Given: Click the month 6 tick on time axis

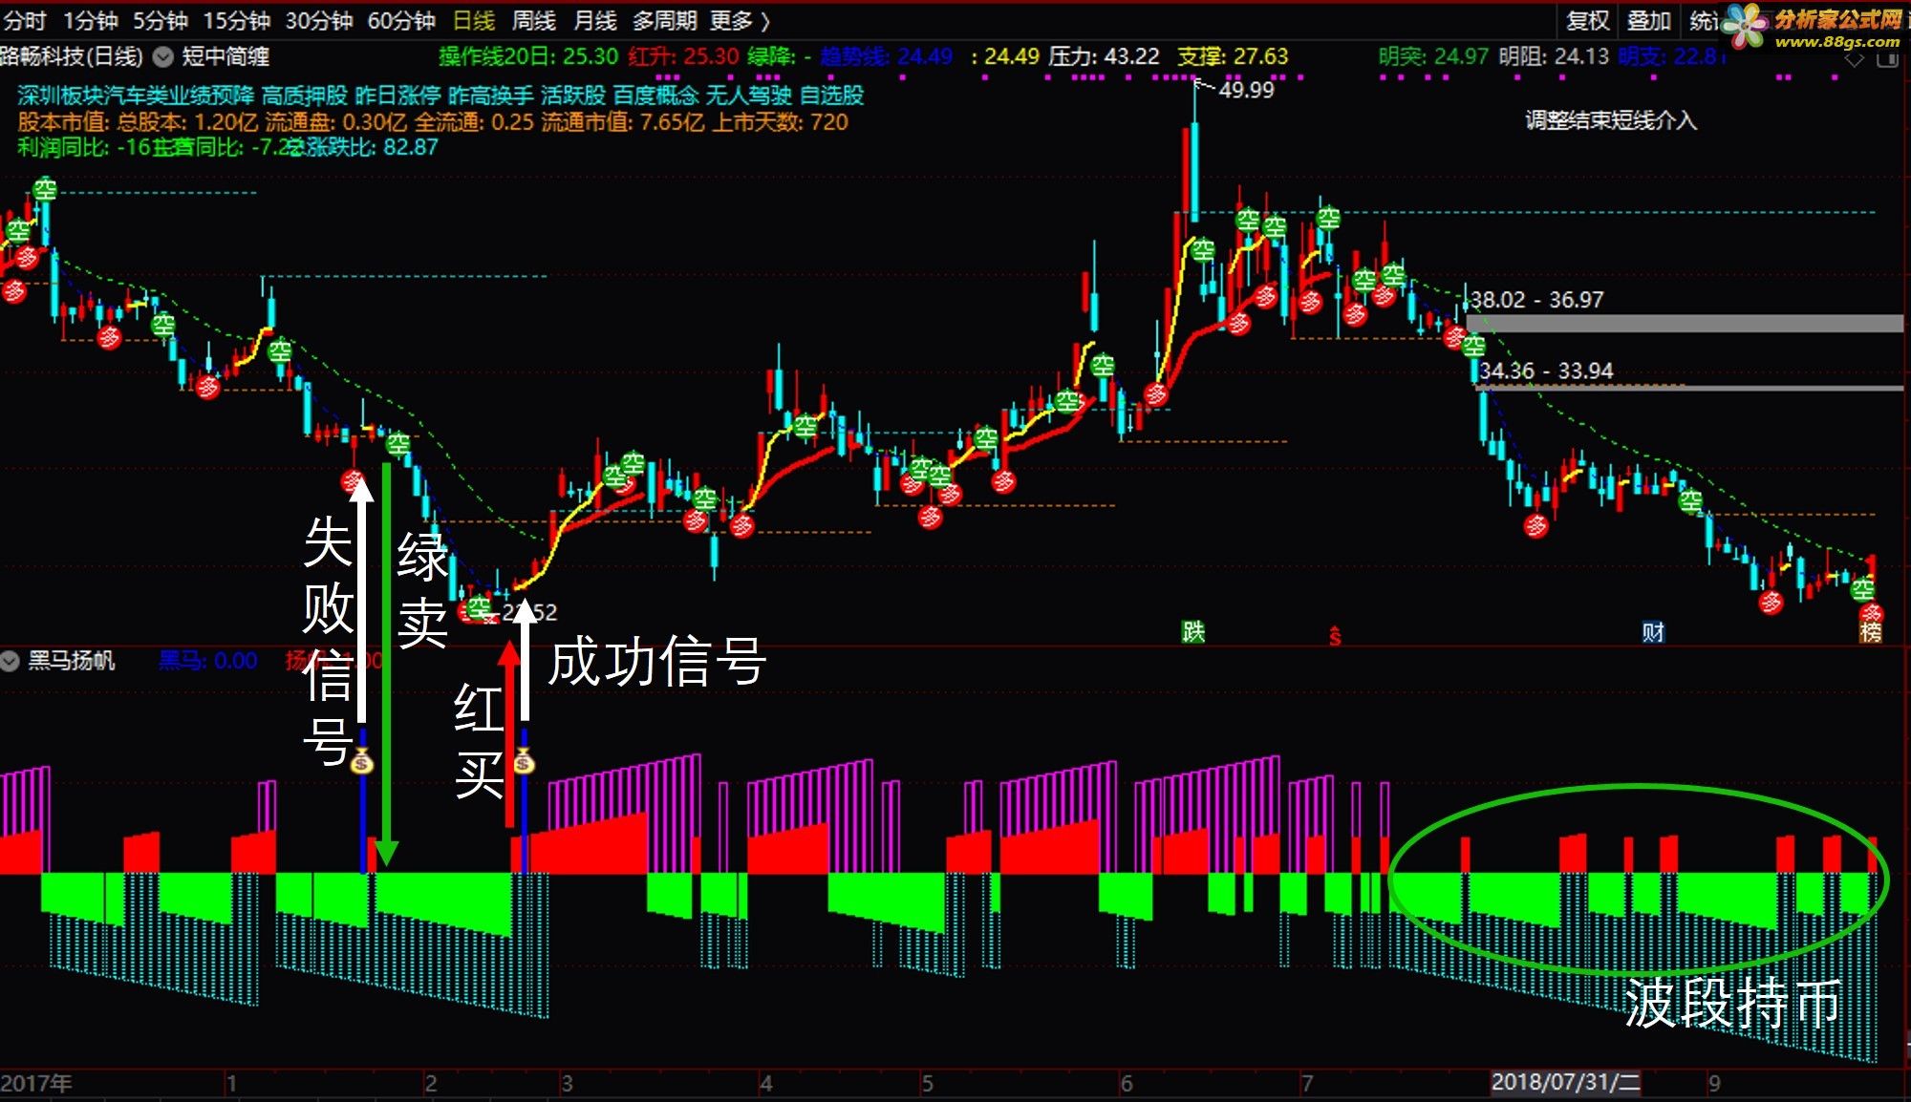Looking at the screenshot, I should click(1127, 1083).
